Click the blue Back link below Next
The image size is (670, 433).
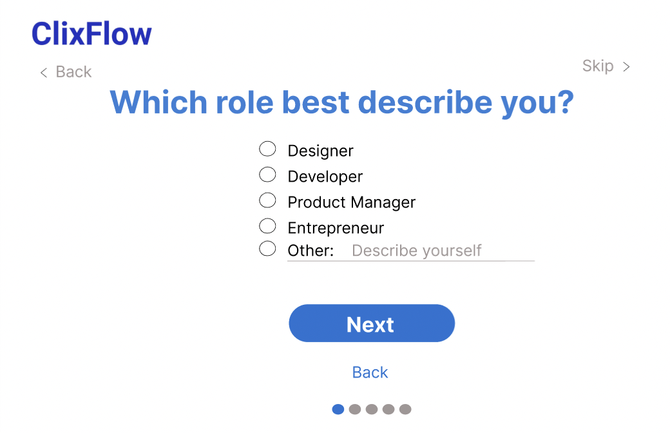pyautogui.click(x=370, y=372)
